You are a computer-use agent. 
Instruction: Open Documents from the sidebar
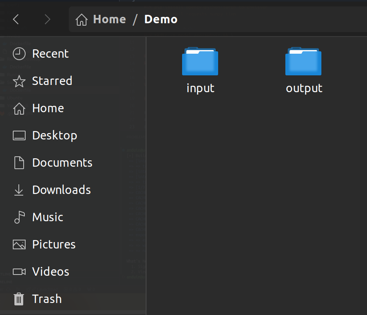[x=62, y=163]
